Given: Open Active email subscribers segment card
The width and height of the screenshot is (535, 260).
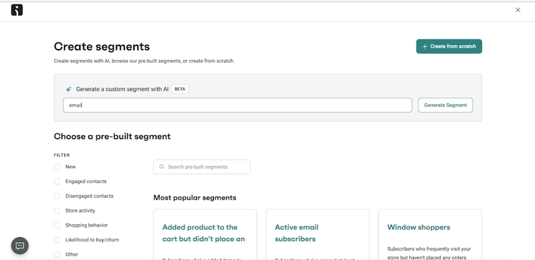Looking at the screenshot, I should [318, 235].
